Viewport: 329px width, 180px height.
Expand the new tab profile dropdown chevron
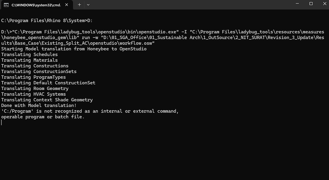[88, 4]
